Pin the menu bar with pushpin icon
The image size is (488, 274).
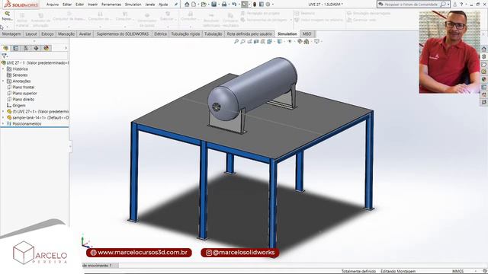point(176,5)
